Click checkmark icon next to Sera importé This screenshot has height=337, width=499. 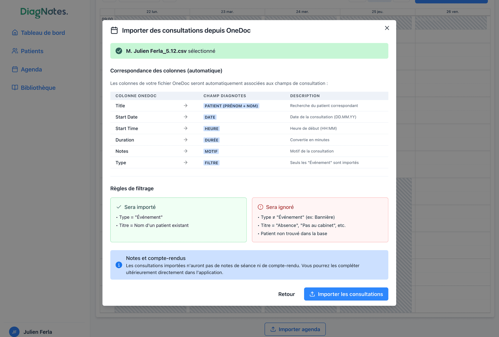pyautogui.click(x=119, y=207)
